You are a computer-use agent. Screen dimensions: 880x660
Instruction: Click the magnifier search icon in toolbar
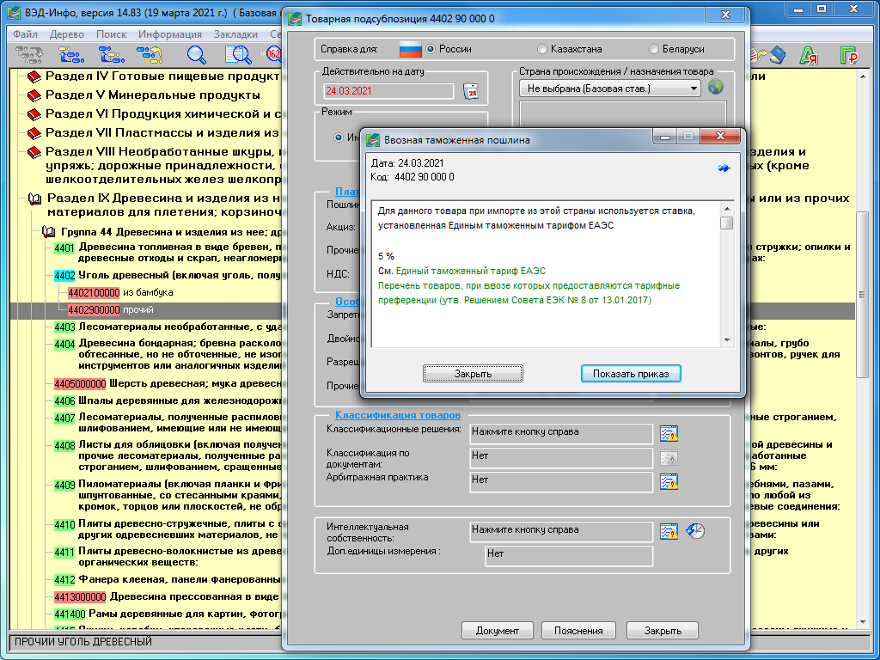tap(197, 55)
